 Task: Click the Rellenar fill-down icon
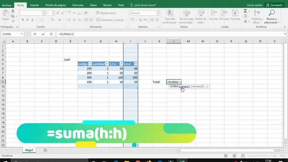[x=246, y=16]
